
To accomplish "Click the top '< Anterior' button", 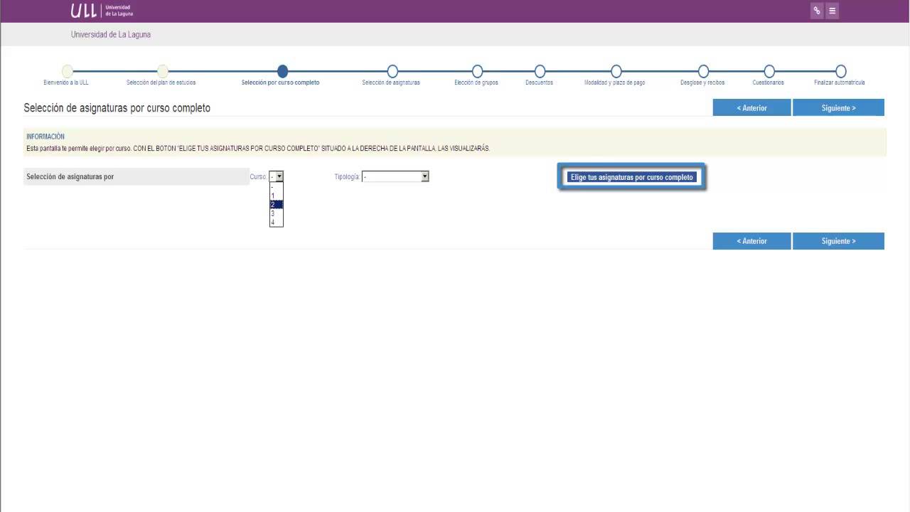I will (751, 107).
